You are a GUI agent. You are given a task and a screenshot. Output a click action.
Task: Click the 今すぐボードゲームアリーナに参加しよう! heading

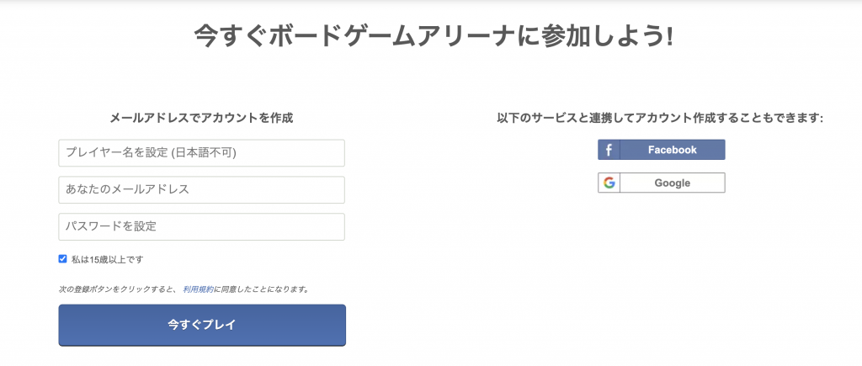(x=434, y=37)
